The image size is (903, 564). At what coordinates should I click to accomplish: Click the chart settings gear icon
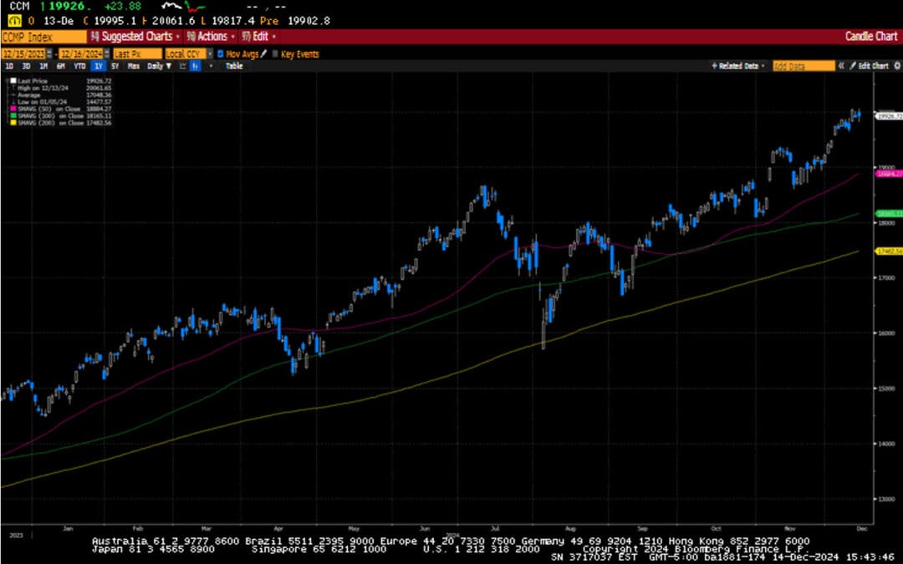click(x=896, y=66)
